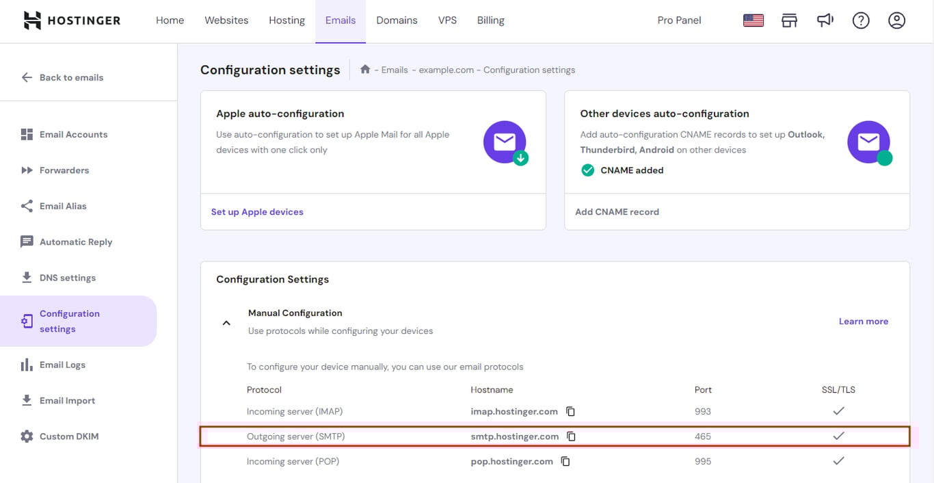The image size is (934, 483).
Task: Click the CNAME added checkmark
Action: point(587,170)
